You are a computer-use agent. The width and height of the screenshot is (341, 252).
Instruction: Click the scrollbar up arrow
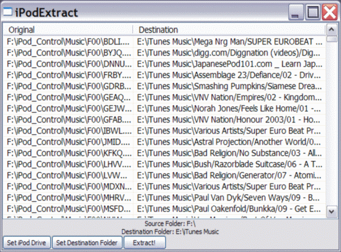click(x=332, y=30)
